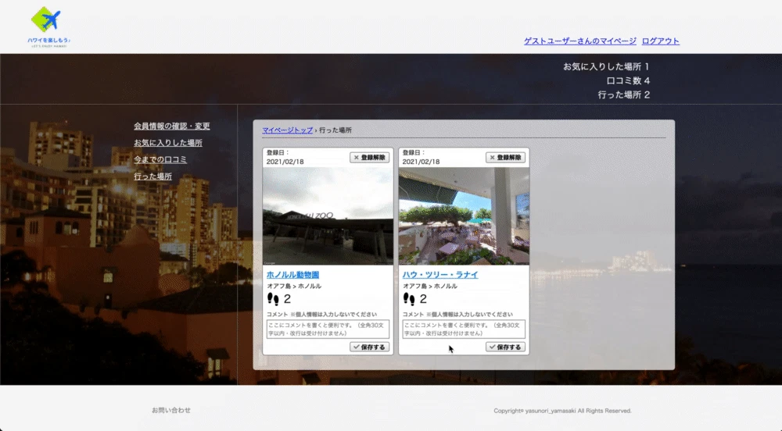Open お気に入りした場所 in sidebar menu
The height and width of the screenshot is (431, 782).
click(168, 143)
